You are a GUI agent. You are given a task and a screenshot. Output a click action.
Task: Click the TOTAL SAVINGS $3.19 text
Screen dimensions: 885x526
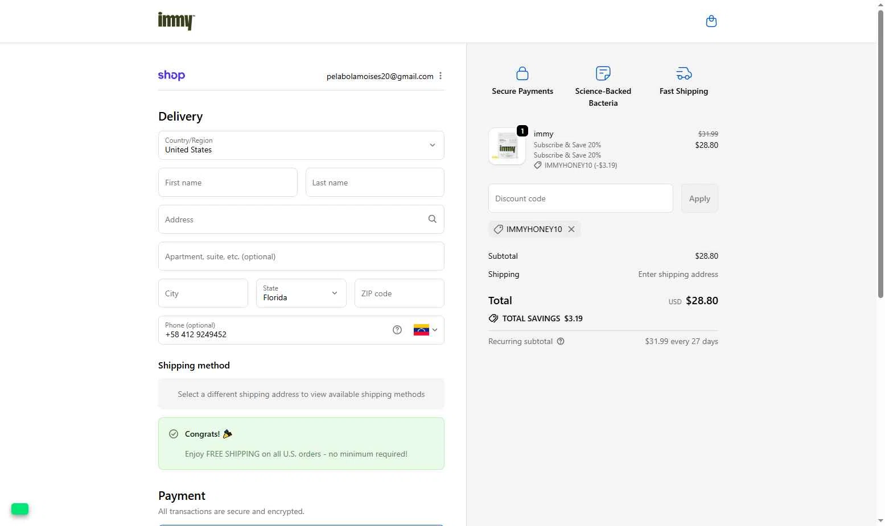pos(542,318)
